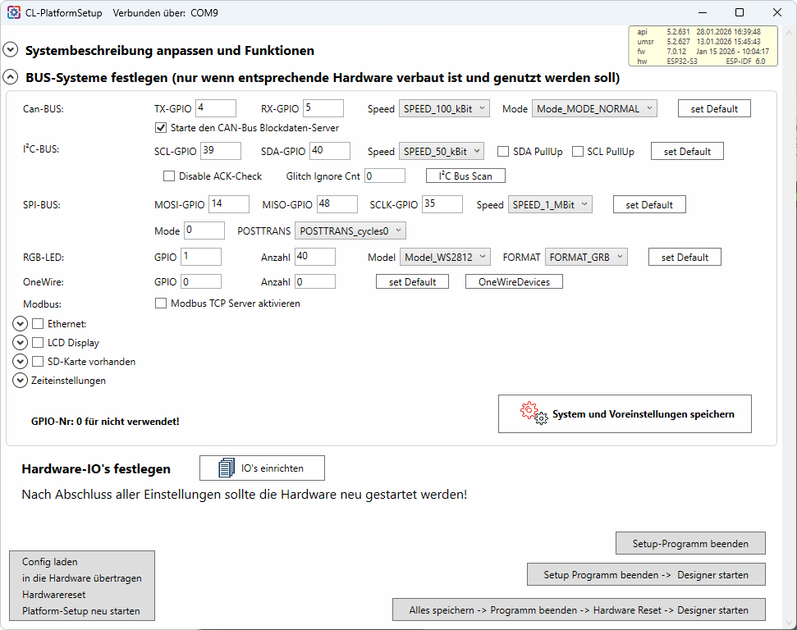Click the documents icon beside IO's einrichten

click(227, 468)
